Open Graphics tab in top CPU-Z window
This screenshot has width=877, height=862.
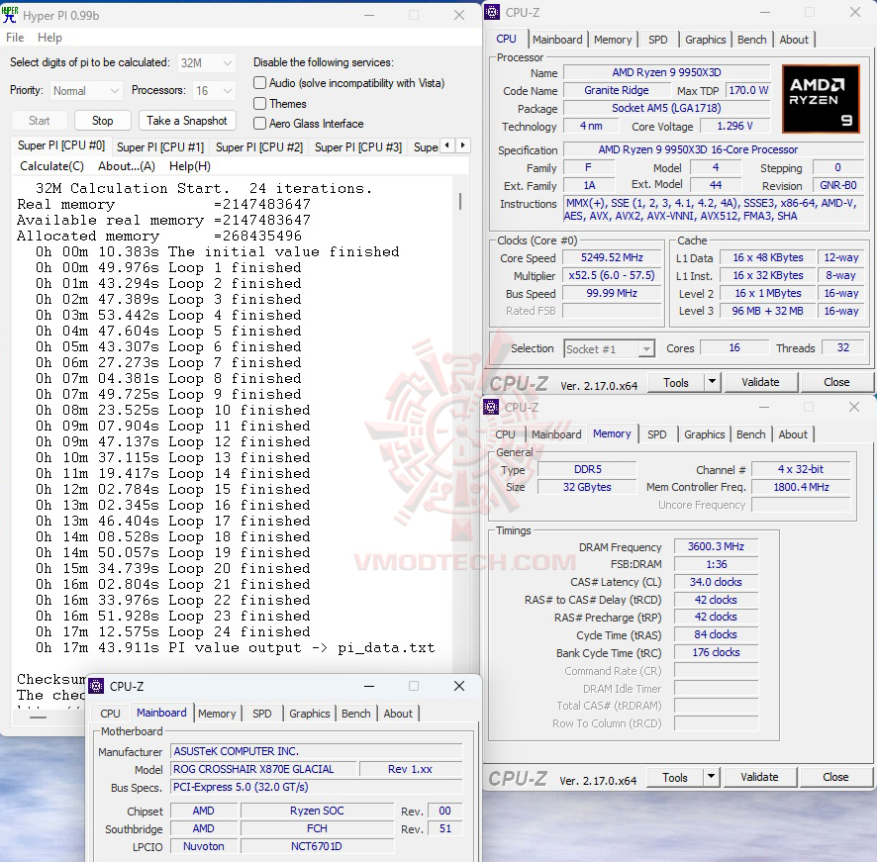705,40
